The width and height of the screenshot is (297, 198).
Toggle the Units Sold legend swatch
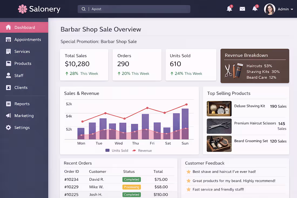107,150
